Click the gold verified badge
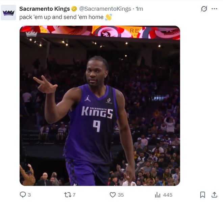 coord(74,9)
